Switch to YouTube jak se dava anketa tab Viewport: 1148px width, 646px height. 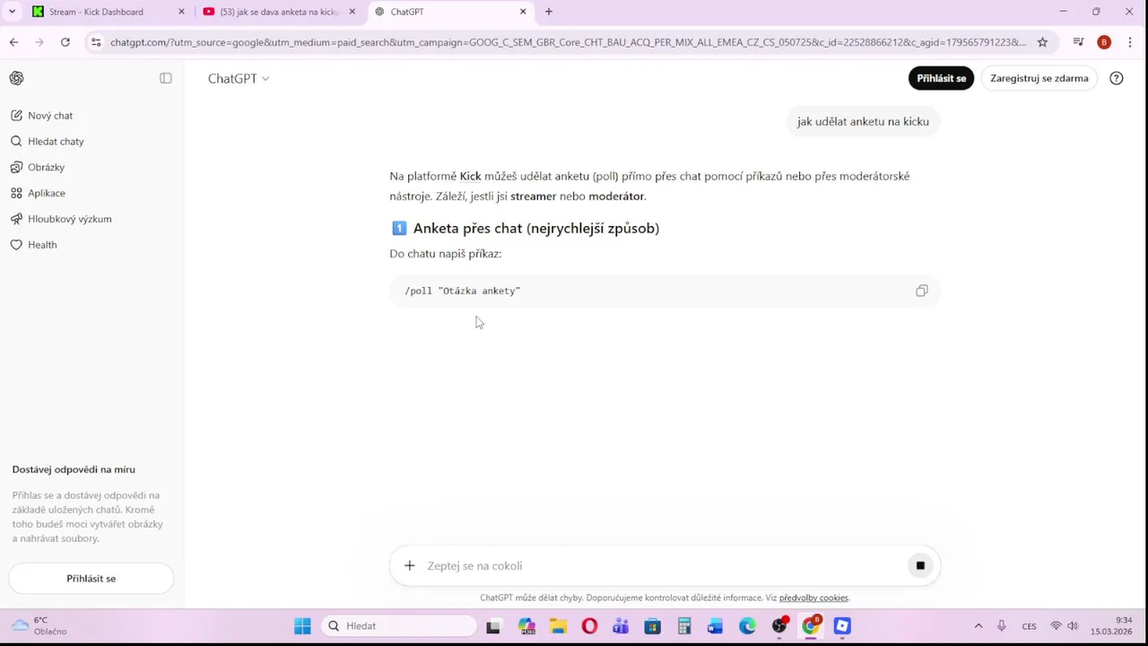click(278, 12)
